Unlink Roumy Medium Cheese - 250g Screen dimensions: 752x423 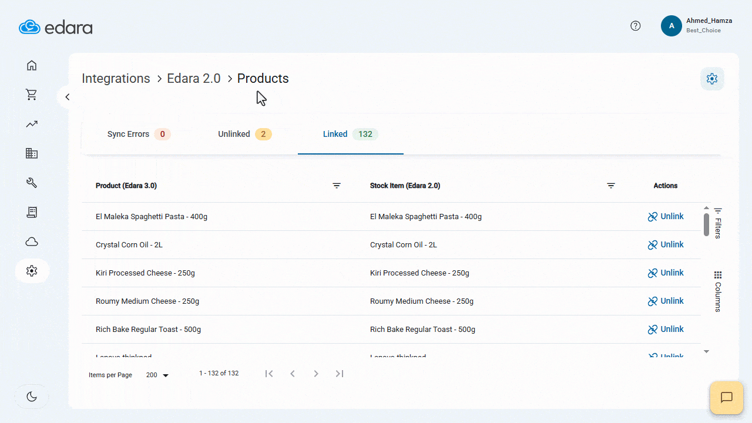[x=666, y=301]
